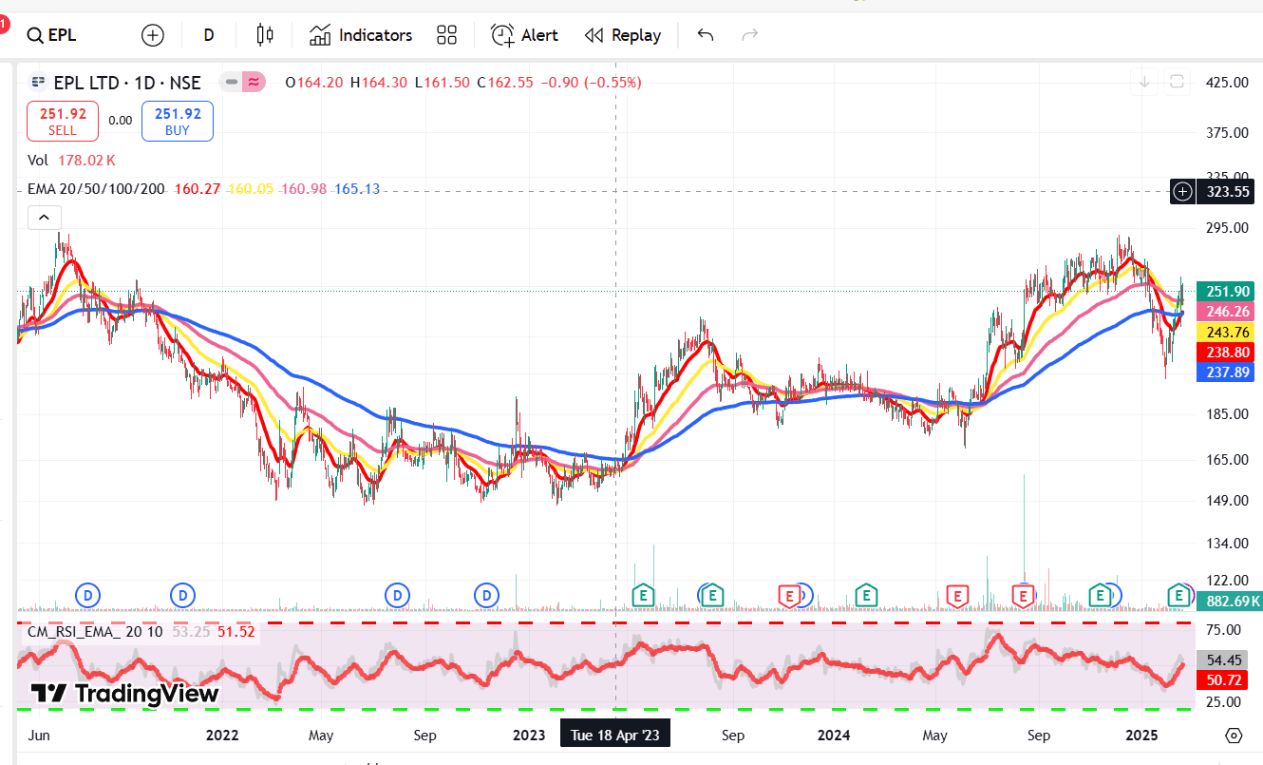Click the blue EMA value 165.13

pos(357,189)
